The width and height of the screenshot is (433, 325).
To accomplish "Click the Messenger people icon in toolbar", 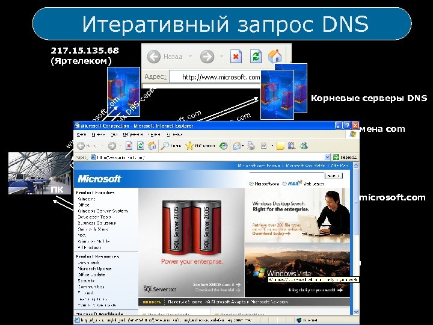I will coord(304,146).
